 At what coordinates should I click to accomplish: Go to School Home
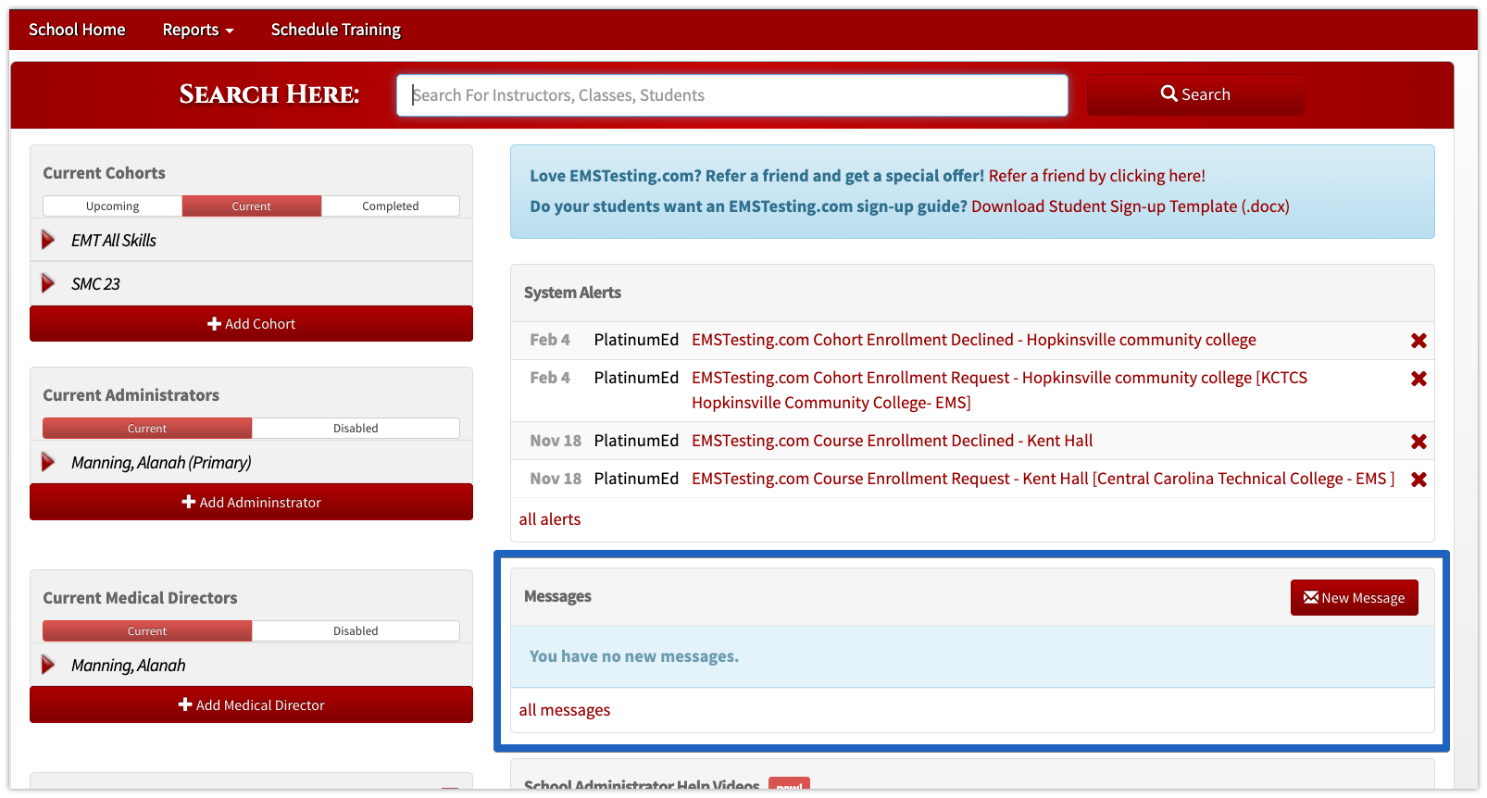[77, 30]
